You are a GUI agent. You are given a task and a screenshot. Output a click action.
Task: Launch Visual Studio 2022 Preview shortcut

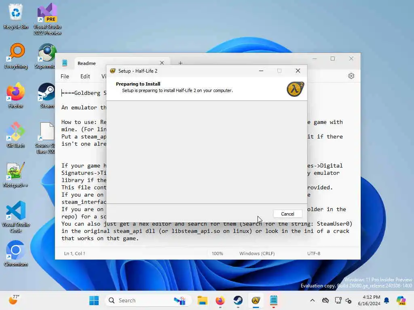click(47, 19)
